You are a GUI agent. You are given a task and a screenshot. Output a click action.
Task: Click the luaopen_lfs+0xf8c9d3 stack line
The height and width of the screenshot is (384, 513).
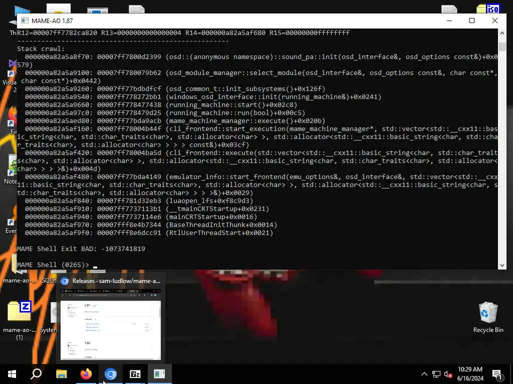139,201
